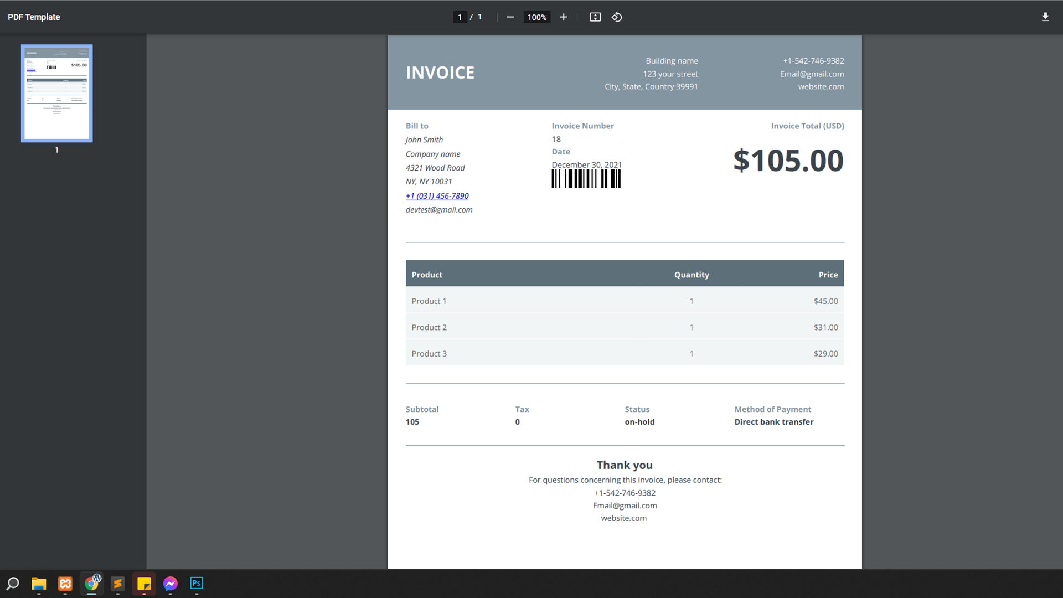Click the zoom out minus button
This screenshot has height=598, width=1063.
510,17
